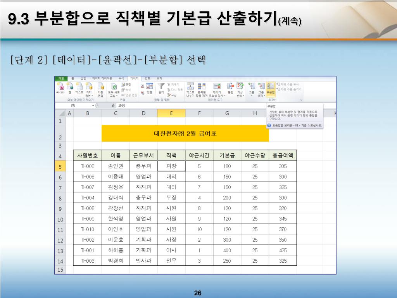The width and height of the screenshot is (397, 298).
Task: Click the 기본급 value 400
Action: click(x=227, y=250)
